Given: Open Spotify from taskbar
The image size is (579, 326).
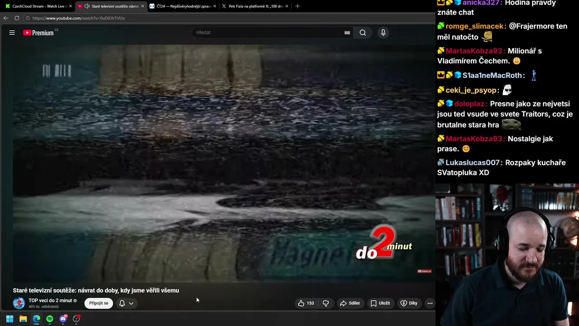Looking at the screenshot, I should click(50, 319).
